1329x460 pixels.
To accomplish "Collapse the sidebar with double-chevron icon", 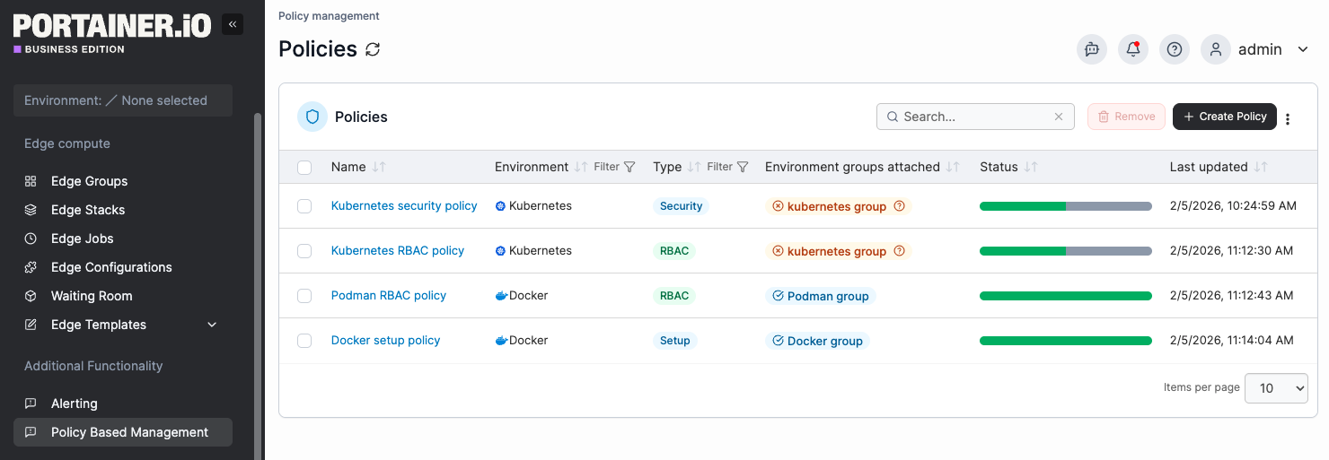I will click(x=233, y=24).
